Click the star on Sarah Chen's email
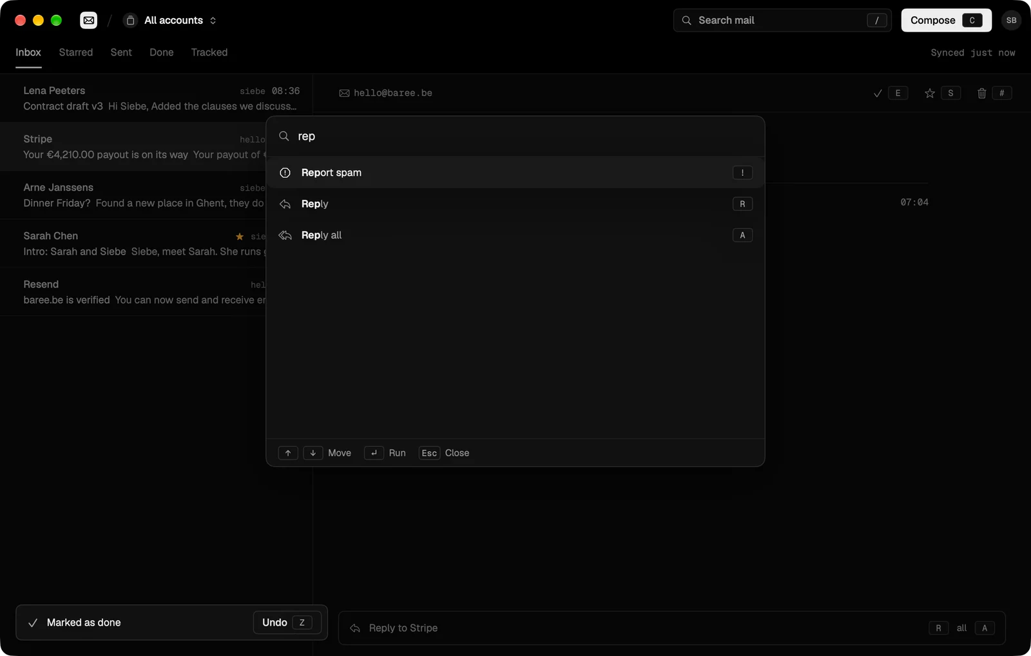 (240, 236)
